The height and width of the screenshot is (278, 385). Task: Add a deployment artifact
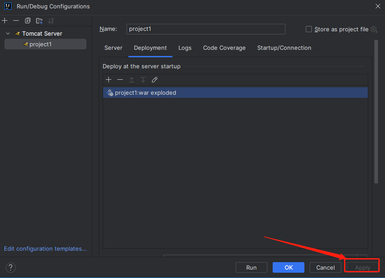tap(109, 80)
